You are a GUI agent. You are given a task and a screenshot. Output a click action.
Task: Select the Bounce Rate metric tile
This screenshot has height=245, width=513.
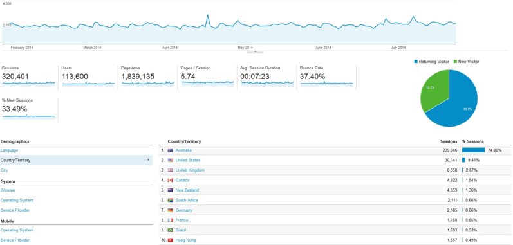[326, 77]
